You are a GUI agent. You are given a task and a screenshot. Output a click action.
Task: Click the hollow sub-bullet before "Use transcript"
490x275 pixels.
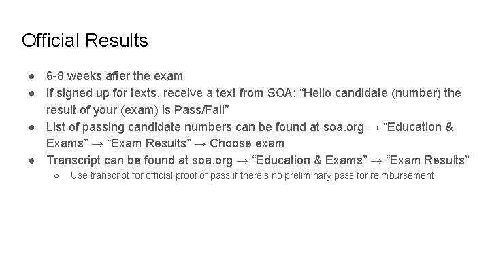click(x=55, y=176)
